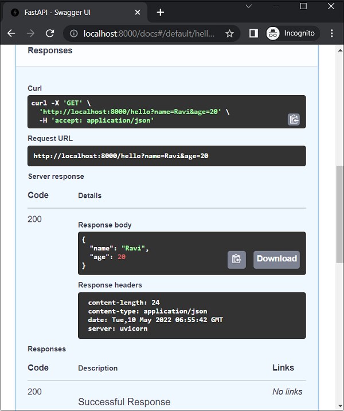Click the vertical page scrollbar thumb
Viewport: 344px width, 411px height.
pos(339,212)
